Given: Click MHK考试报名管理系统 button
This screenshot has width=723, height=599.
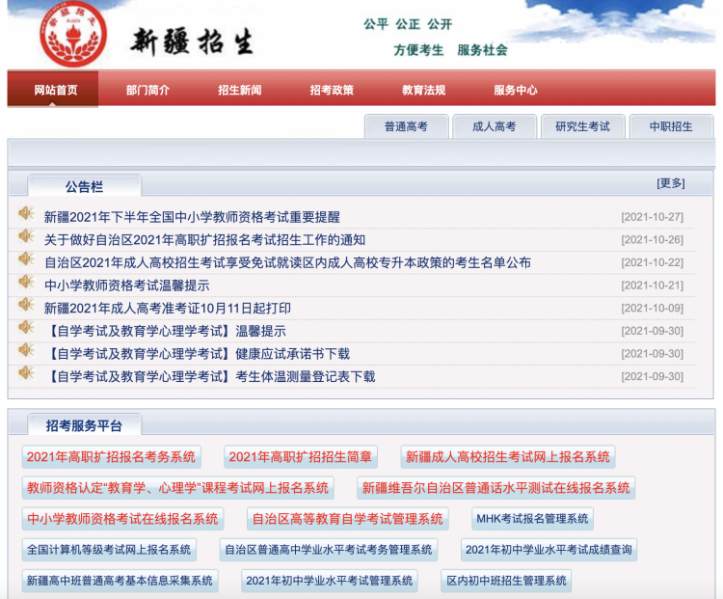Looking at the screenshot, I should [x=532, y=519].
